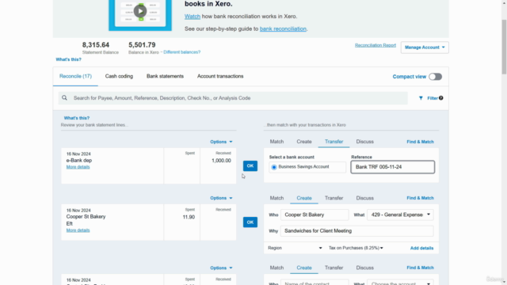
Task: Open the Reconciliation Report link
Action: 375,45
